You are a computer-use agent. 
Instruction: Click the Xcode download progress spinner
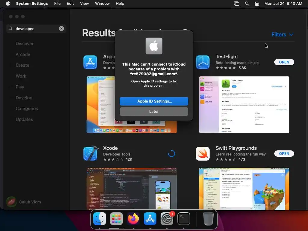click(171, 154)
